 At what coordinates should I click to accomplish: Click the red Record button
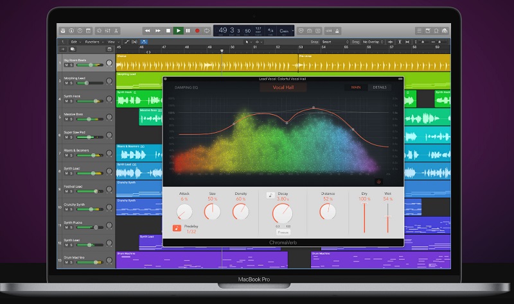pos(197,30)
